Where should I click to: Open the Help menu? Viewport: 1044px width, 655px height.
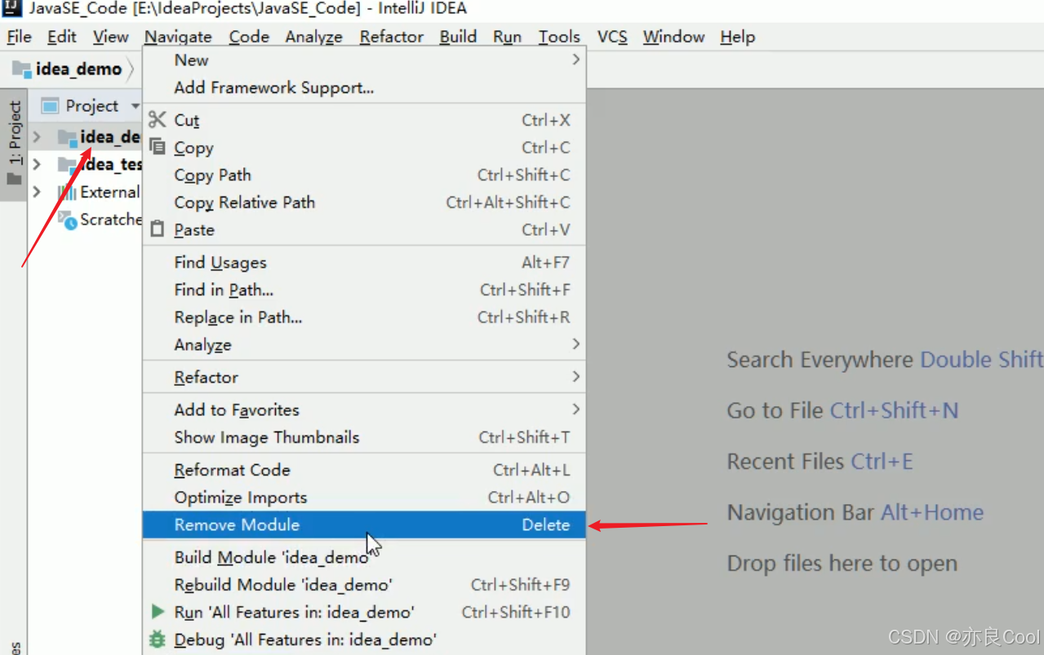click(x=737, y=37)
